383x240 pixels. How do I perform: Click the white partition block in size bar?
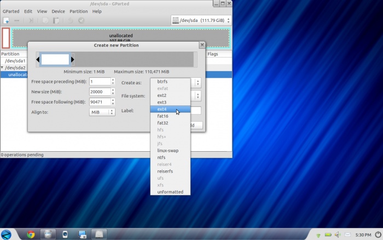click(55, 59)
